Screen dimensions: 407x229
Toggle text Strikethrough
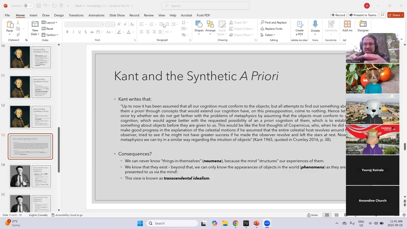click(92, 32)
